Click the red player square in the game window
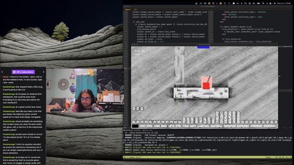294x165 pixels. (206, 86)
